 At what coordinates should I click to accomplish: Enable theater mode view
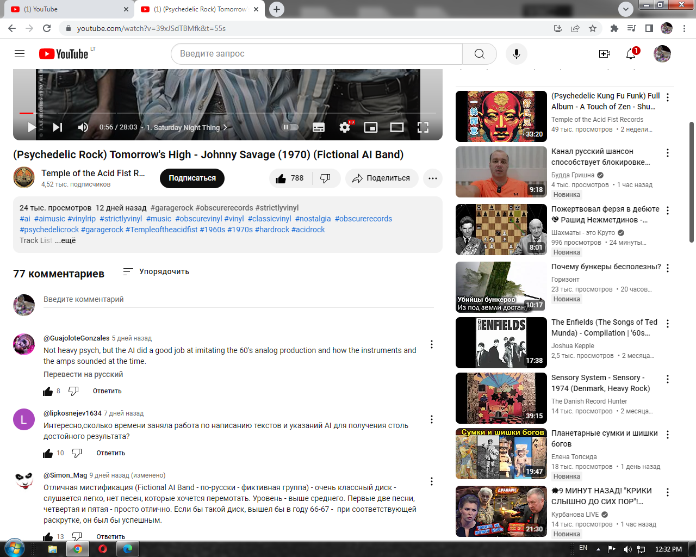(x=397, y=127)
